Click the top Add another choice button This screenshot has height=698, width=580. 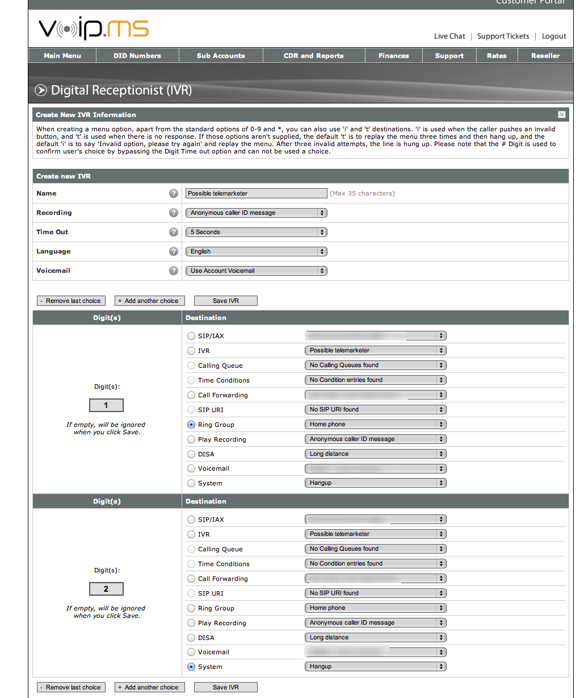point(149,301)
